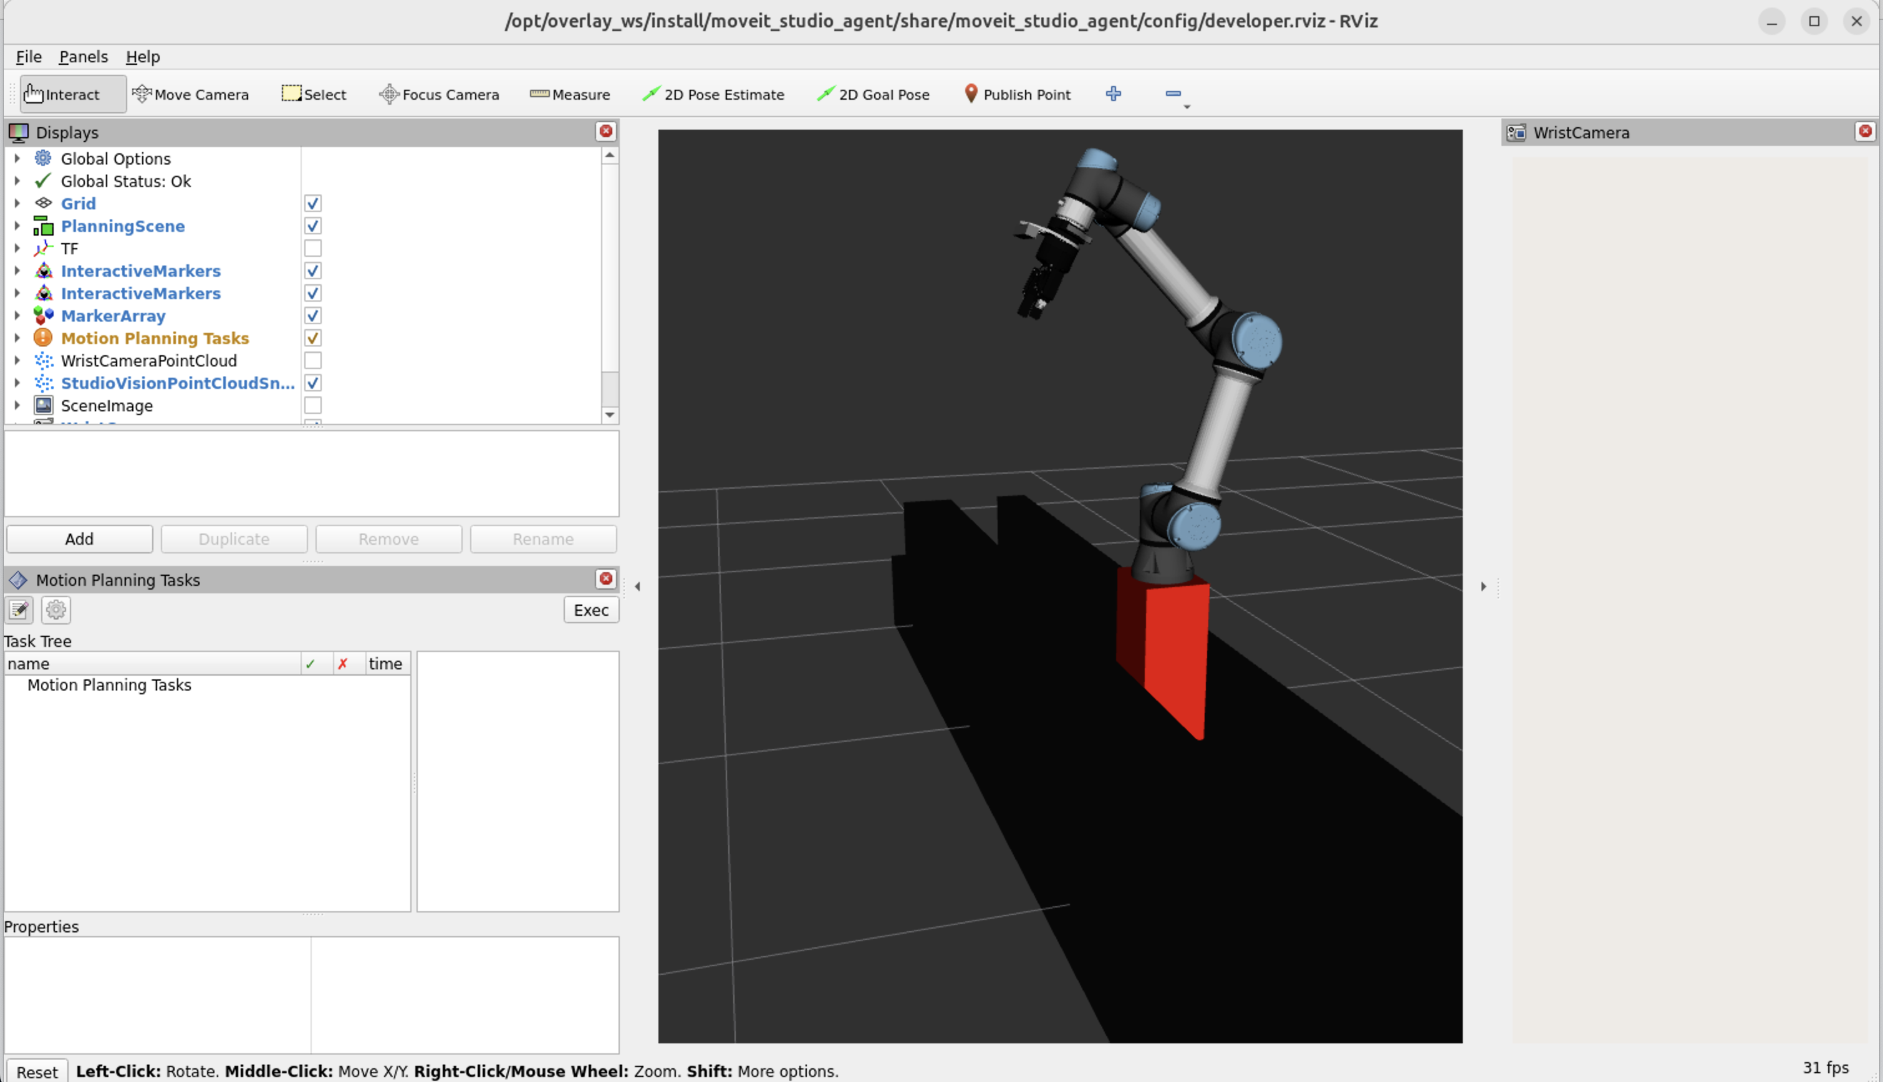
Task: Uncheck the MarkerArray checkbox
Action: tap(313, 316)
